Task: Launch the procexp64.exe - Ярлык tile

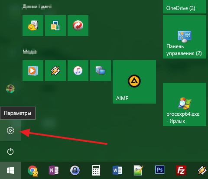Action: point(185,104)
